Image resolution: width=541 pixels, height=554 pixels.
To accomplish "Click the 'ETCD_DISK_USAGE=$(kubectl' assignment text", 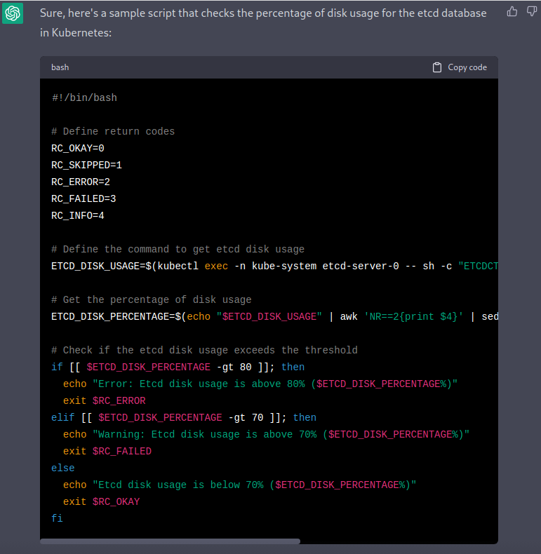I will tap(125, 266).
